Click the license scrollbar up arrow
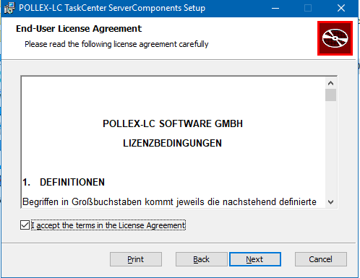The width and height of the screenshot is (360, 278). pos(330,83)
